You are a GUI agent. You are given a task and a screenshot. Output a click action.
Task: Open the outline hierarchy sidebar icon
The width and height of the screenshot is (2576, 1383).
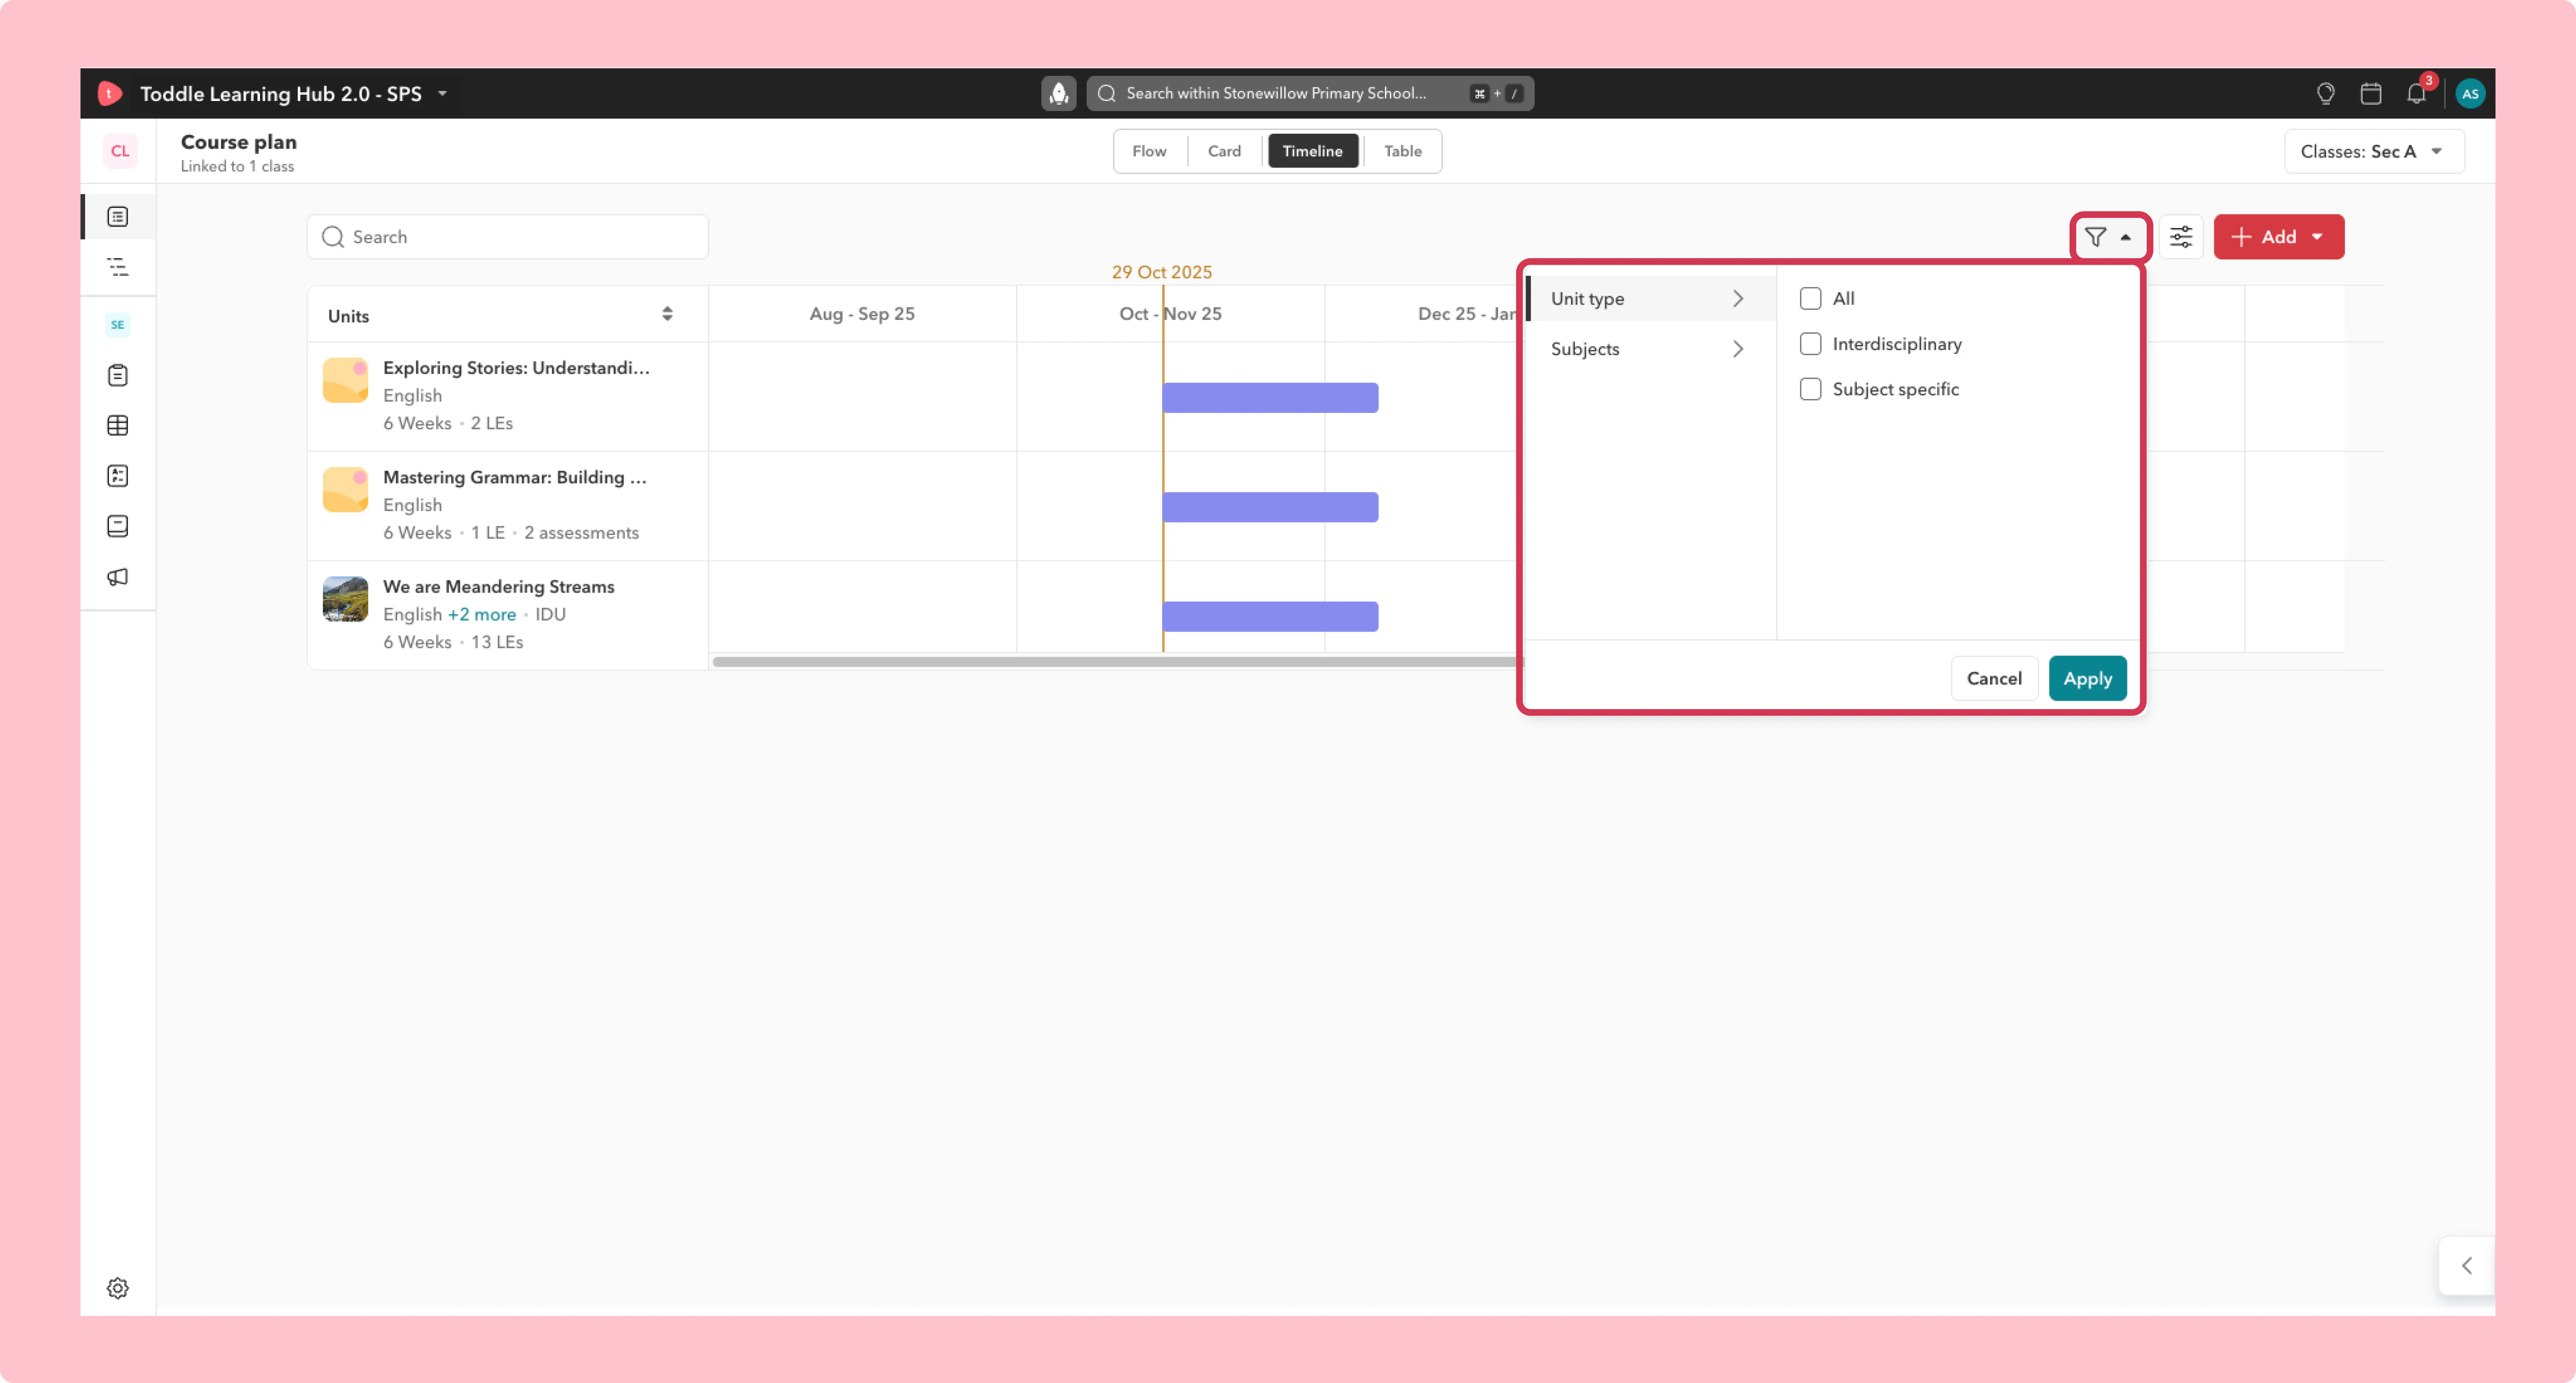pos(118,267)
